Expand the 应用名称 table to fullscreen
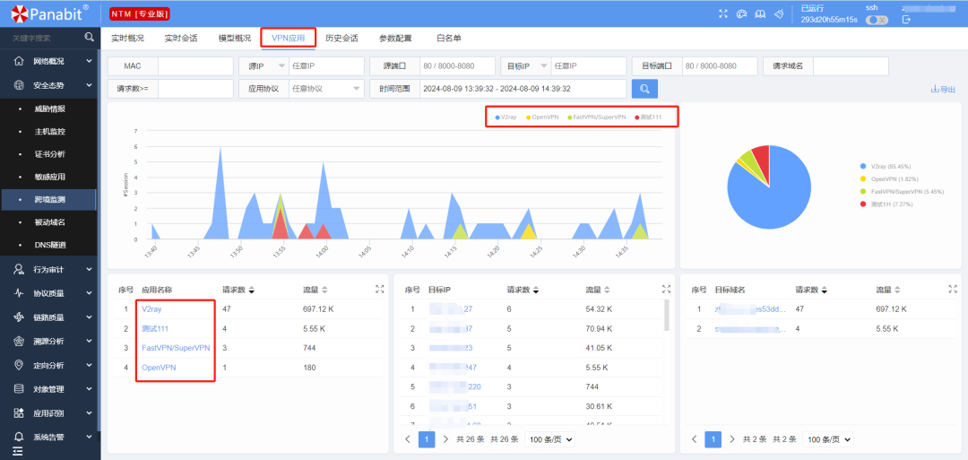Screen dimensions: 968x460 pyautogui.click(x=380, y=289)
